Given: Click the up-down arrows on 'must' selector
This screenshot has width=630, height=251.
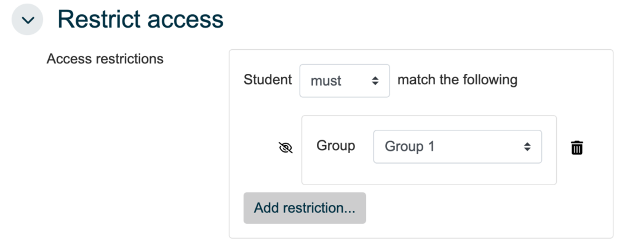Looking at the screenshot, I should (375, 81).
